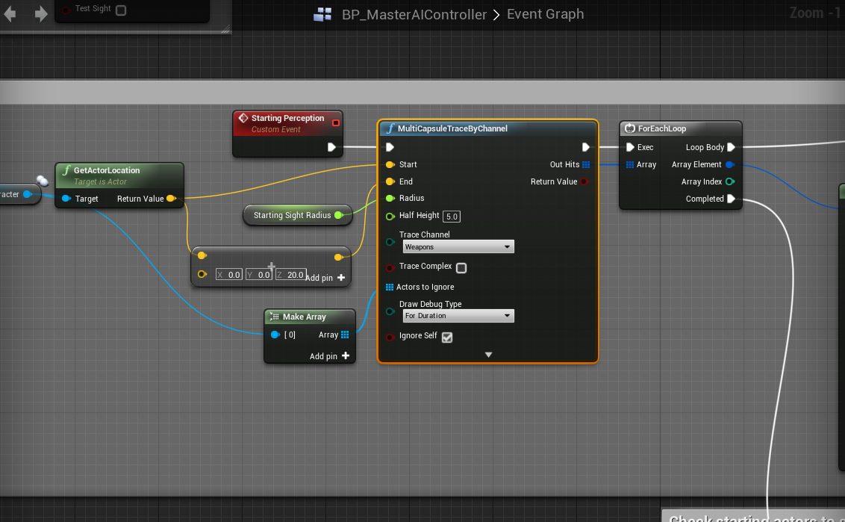Click the Loop Body exec pin
The image size is (845, 522).
coord(732,147)
